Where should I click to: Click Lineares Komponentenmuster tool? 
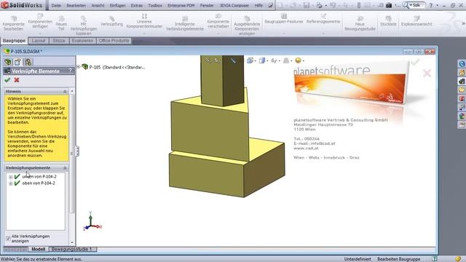tap(144, 21)
